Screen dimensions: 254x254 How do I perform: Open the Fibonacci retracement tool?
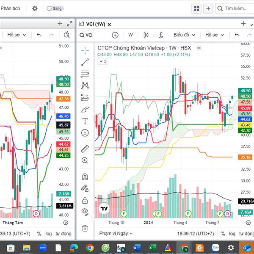[85, 74]
